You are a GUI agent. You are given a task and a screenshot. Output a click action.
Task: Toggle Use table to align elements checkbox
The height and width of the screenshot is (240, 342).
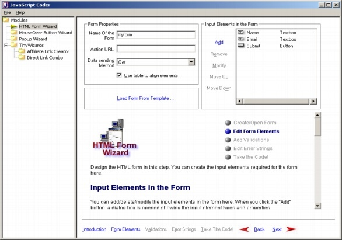pos(119,75)
